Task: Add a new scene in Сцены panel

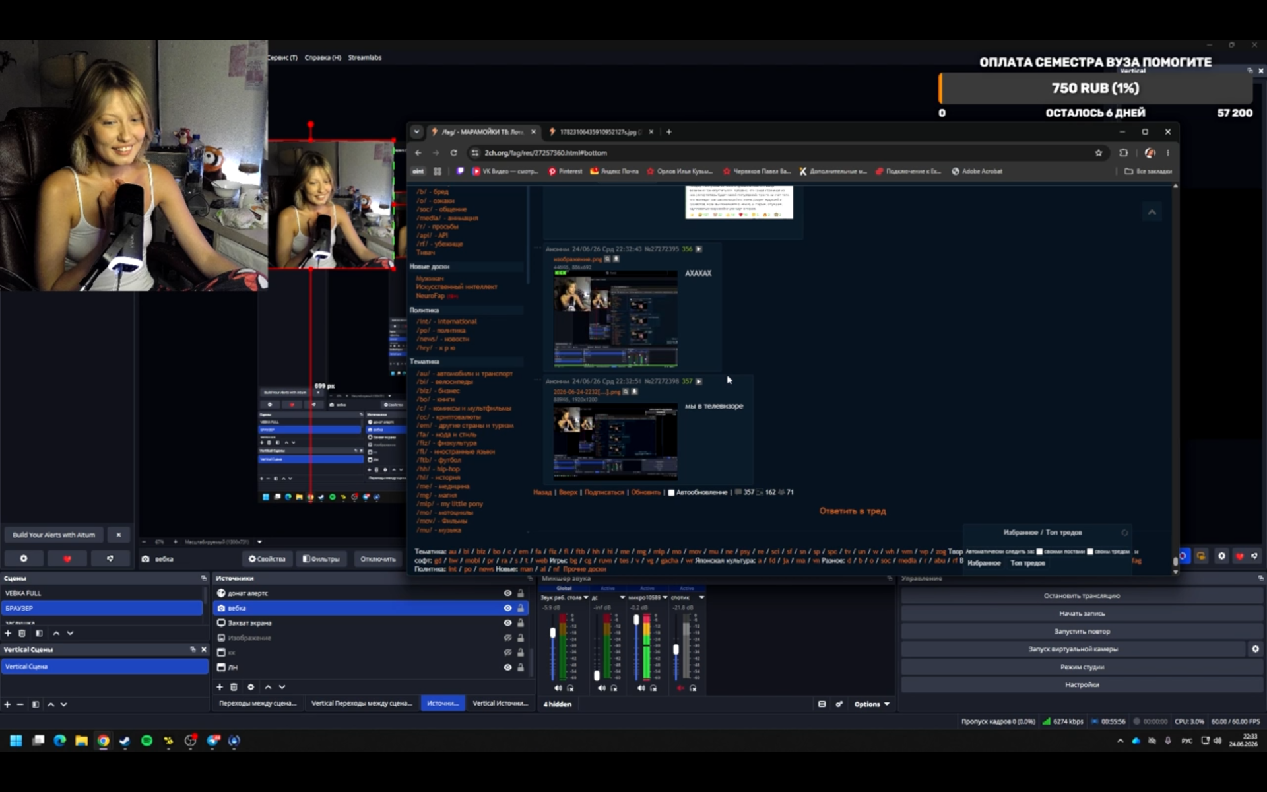Action: [x=8, y=633]
